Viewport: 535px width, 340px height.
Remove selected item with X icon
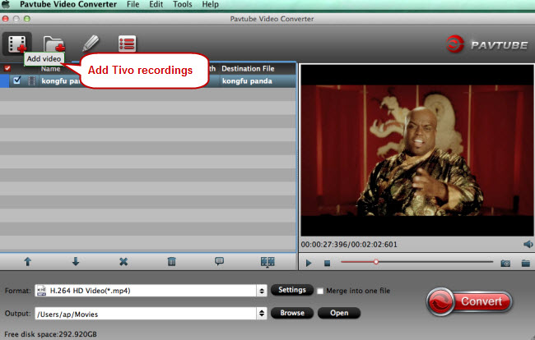click(x=123, y=261)
